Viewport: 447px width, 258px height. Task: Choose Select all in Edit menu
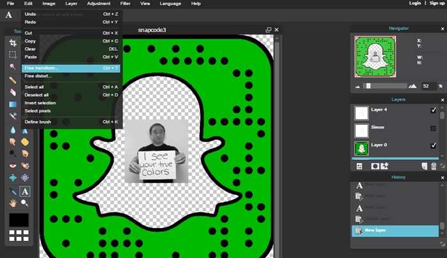71,87
